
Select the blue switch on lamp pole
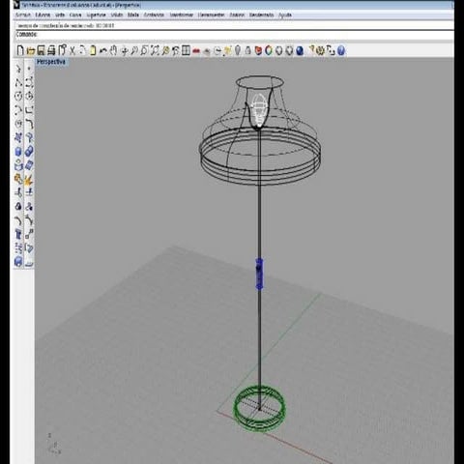tap(259, 274)
